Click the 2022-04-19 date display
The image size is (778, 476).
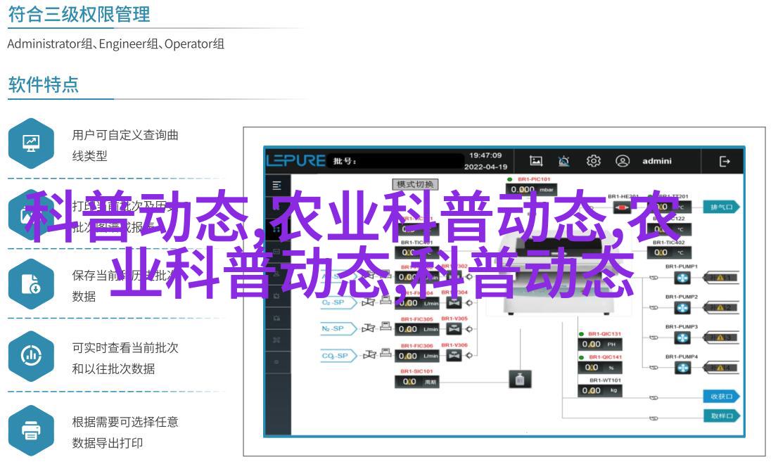485,167
